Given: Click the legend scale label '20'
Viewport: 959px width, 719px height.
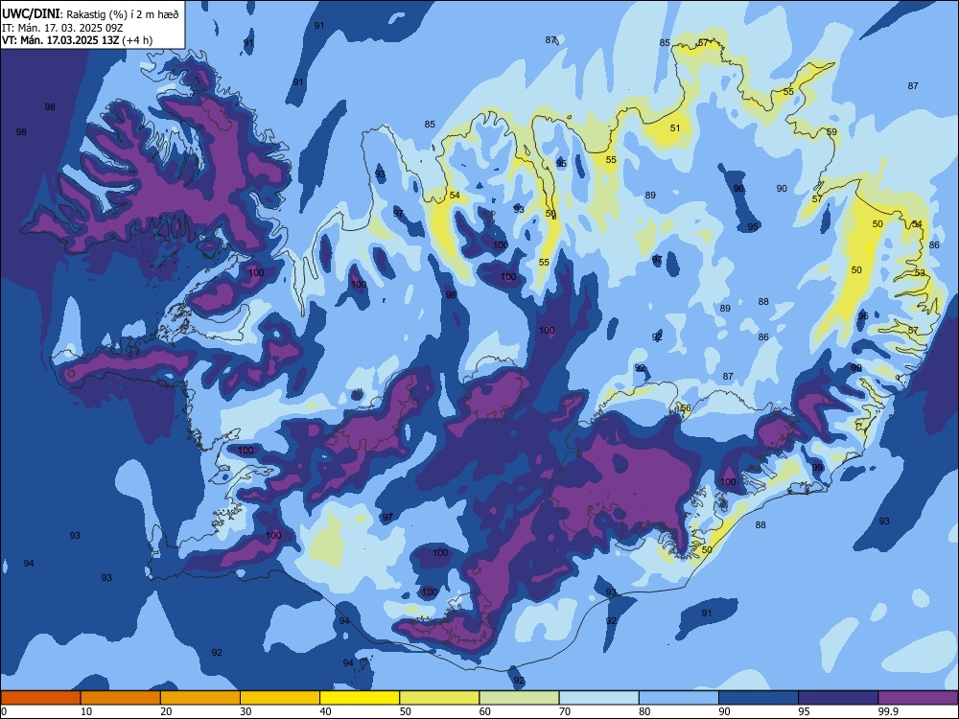Looking at the screenshot, I should [166, 711].
